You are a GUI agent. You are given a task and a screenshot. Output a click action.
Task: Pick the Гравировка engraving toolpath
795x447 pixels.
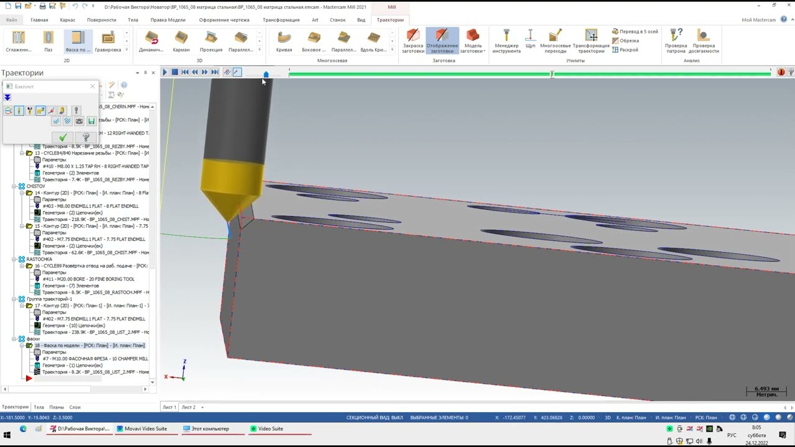(x=108, y=41)
